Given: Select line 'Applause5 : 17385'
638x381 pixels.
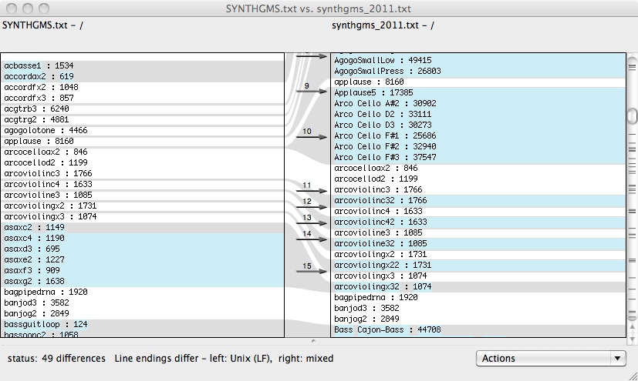Looking at the screenshot, I should click(x=478, y=92).
